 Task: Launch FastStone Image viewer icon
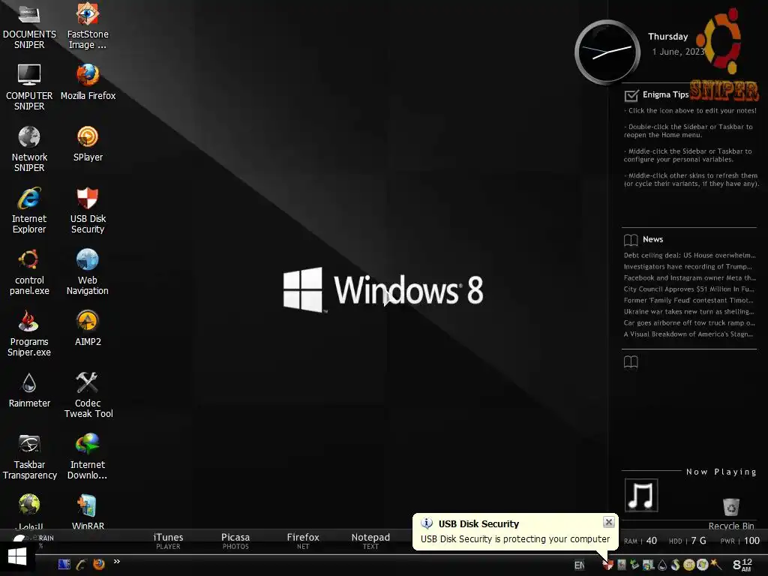coord(88,25)
